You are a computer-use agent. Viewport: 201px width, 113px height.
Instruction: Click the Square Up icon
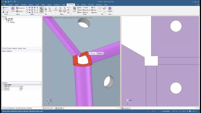click(17, 8)
